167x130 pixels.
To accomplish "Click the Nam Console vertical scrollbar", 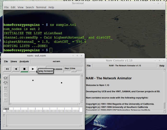I will point(165,90).
